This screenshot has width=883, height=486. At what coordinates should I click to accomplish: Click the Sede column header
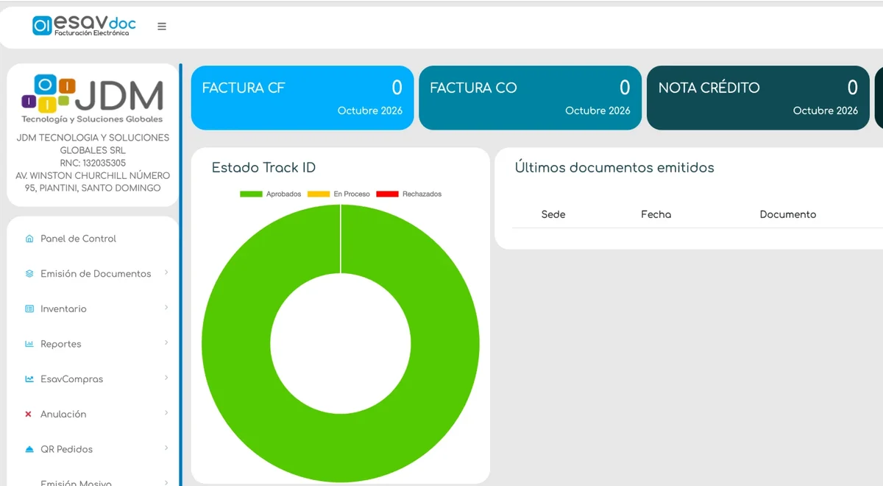click(x=553, y=214)
